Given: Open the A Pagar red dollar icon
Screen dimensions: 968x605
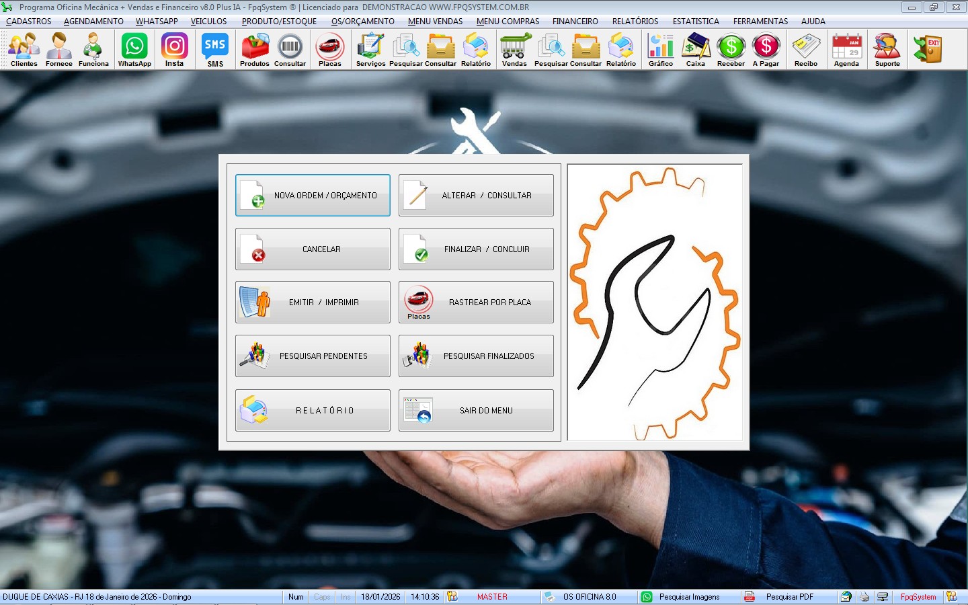Looking at the screenshot, I should (766, 50).
